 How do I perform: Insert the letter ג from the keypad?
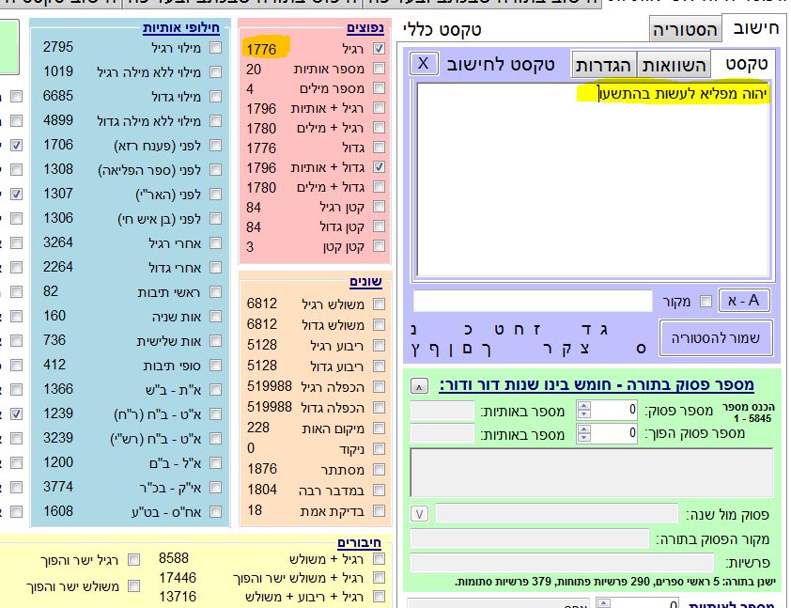(605, 328)
